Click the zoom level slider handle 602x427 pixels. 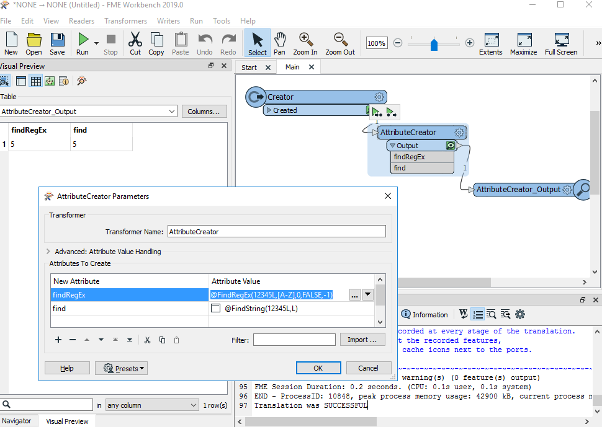(x=434, y=44)
